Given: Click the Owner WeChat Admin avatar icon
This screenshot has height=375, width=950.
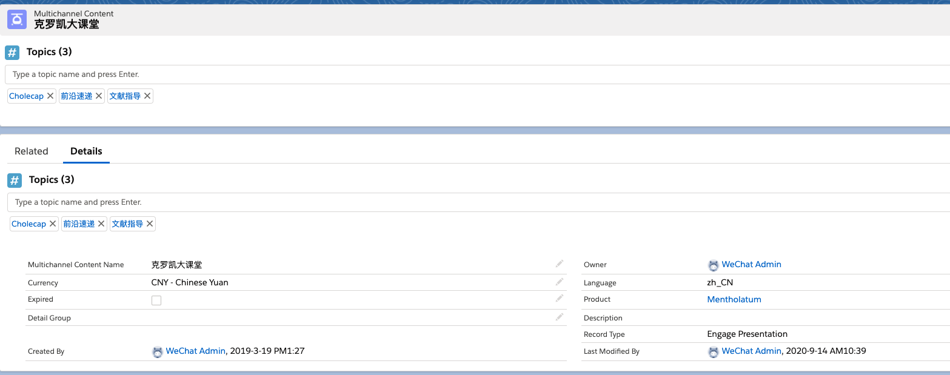Looking at the screenshot, I should (714, 265).
